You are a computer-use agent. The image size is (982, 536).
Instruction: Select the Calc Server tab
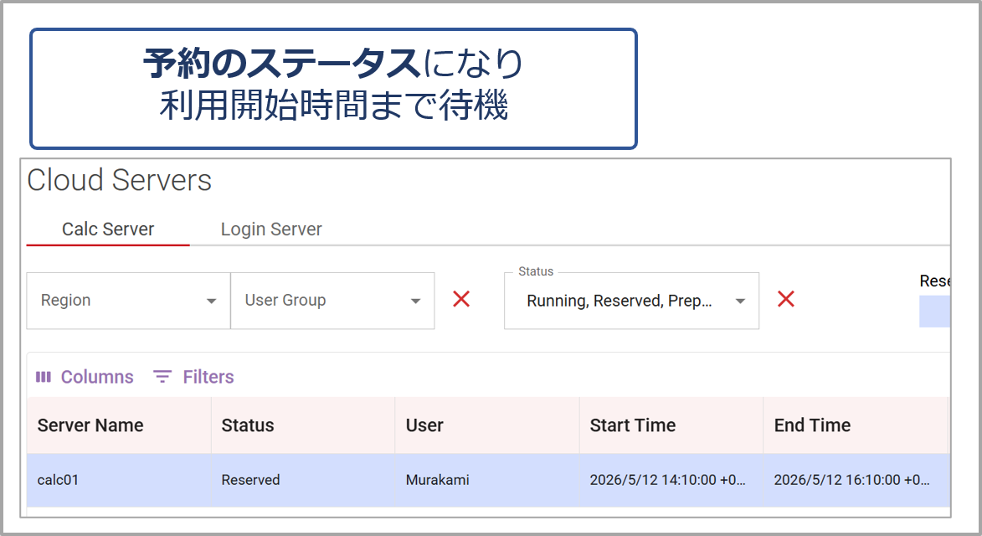tap(108, 229)
